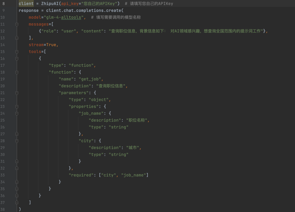Place cursor on the stream=True argument

tap(43, 45)
